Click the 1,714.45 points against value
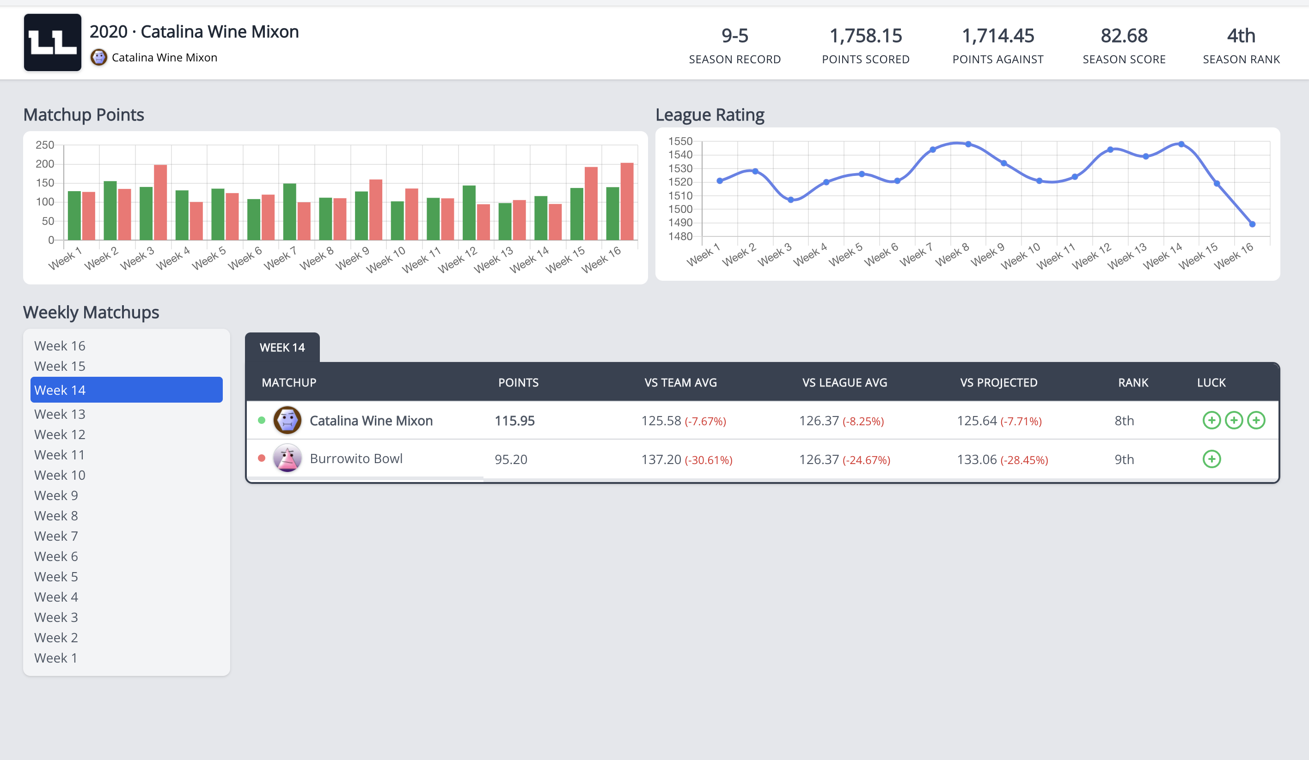The image size is (1309, 760). 998,36
